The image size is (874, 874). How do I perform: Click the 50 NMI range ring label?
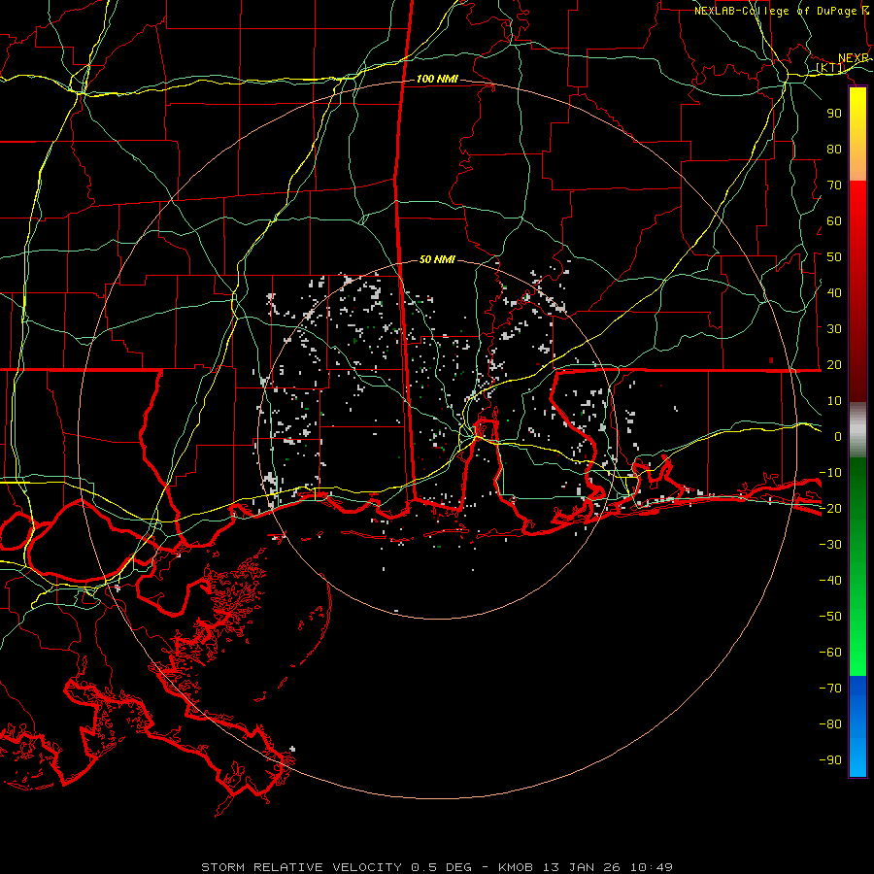[437, 259]
